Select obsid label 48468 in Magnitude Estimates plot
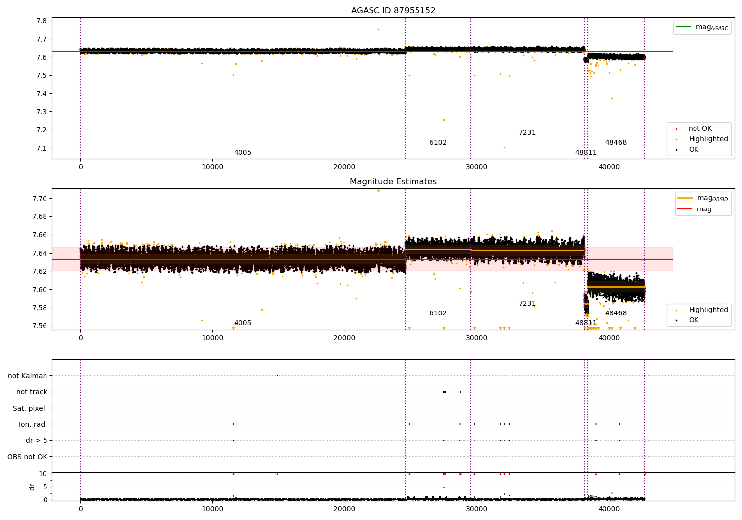 pos(616,313)
